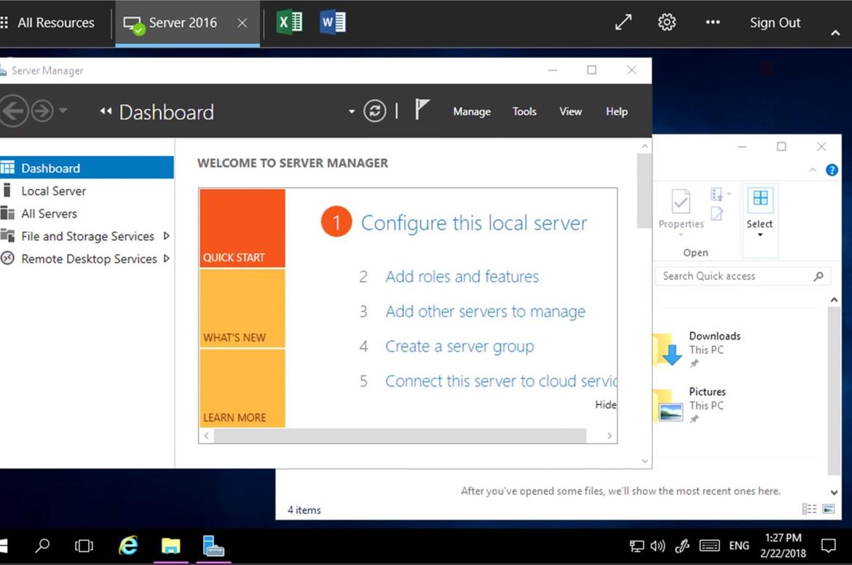Open the Windows taskbar search
The image size is (852, 565).
click(42, 545)
